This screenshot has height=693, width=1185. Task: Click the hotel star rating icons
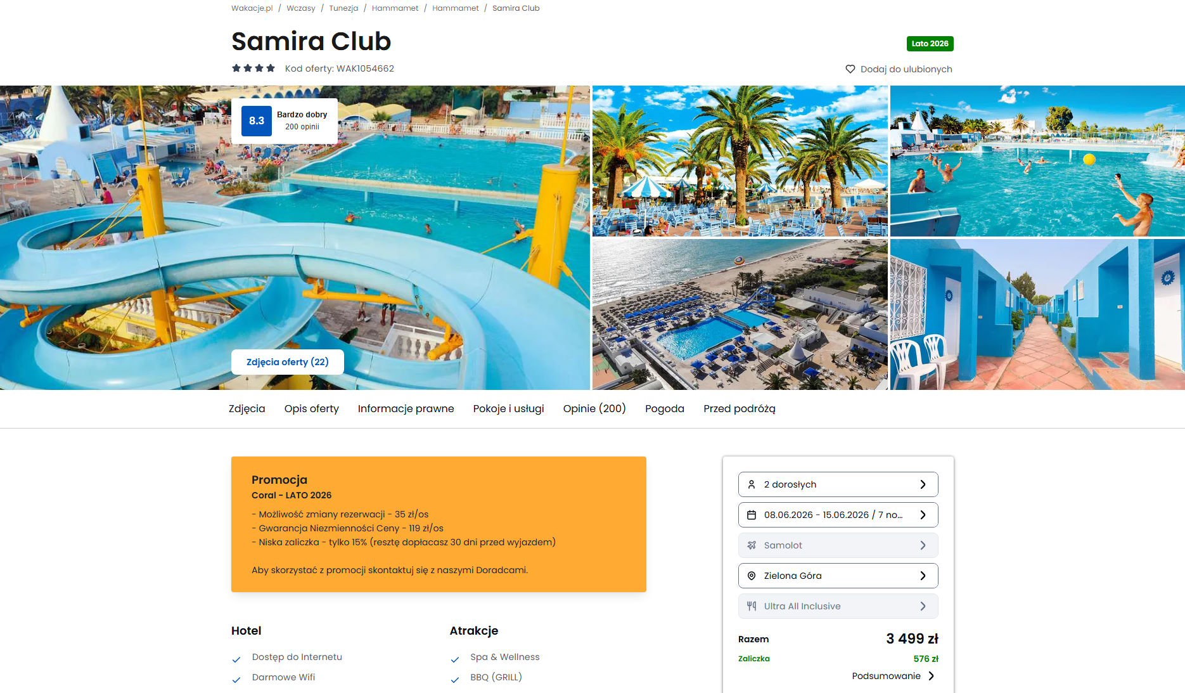coord(253,68)
